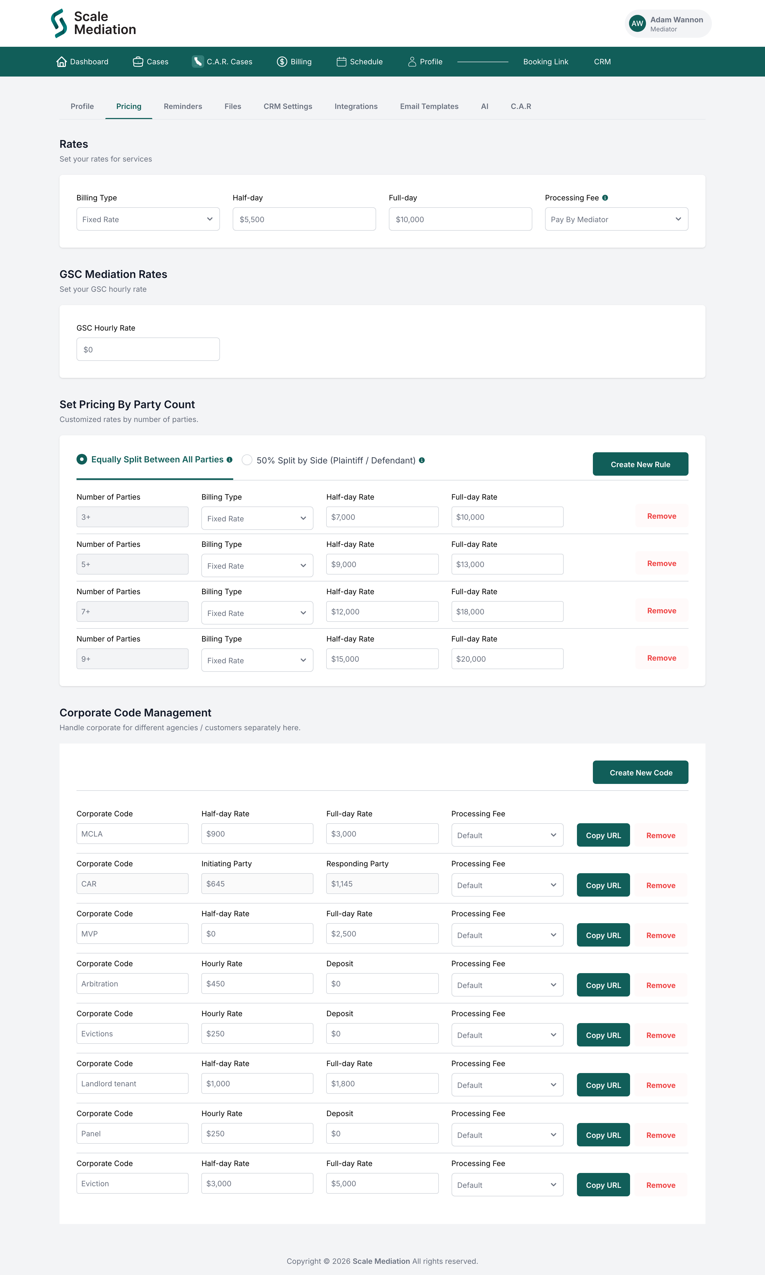This screenshot has height=1275, width=765.
Task: Click the GSC Hourly Rate field
Action: click(x=148, y=349)
